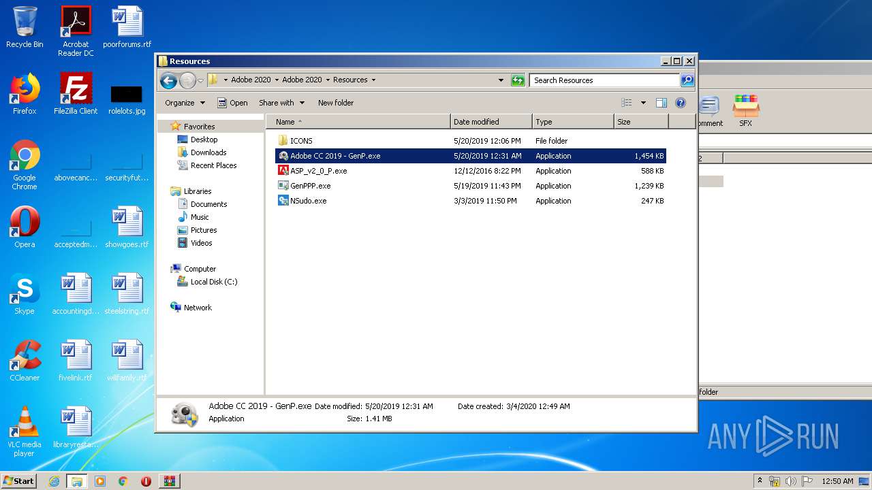
Task: Open Documents library
Action: pos(208,204)
